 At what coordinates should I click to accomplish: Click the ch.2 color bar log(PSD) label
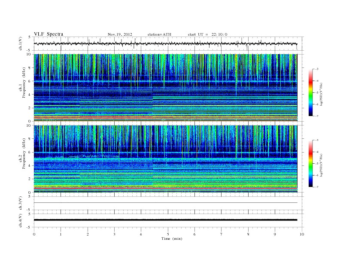[x=321, y=165]
